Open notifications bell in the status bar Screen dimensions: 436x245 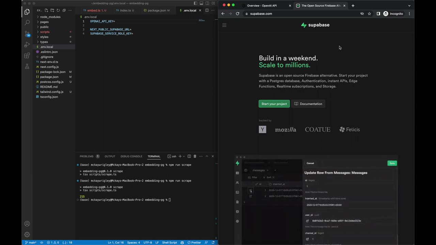point(213,243)
